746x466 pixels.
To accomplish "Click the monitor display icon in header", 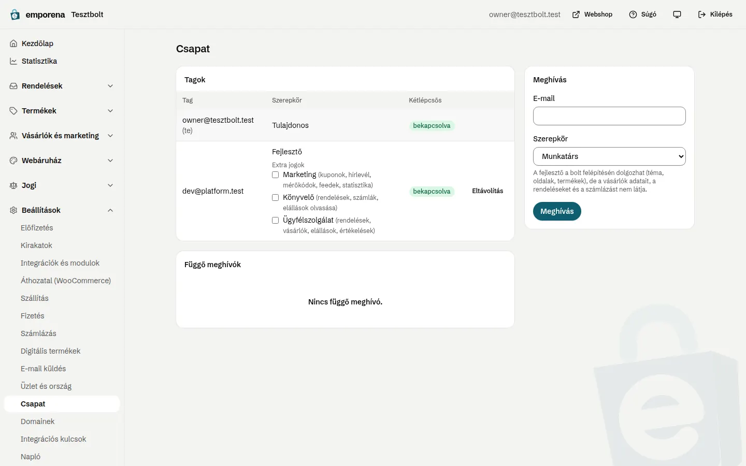I will [677, 14].
